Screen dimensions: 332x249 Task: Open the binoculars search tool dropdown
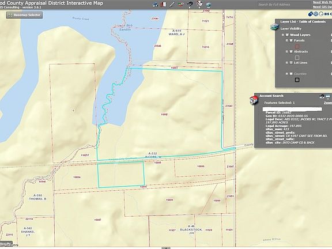190,4
